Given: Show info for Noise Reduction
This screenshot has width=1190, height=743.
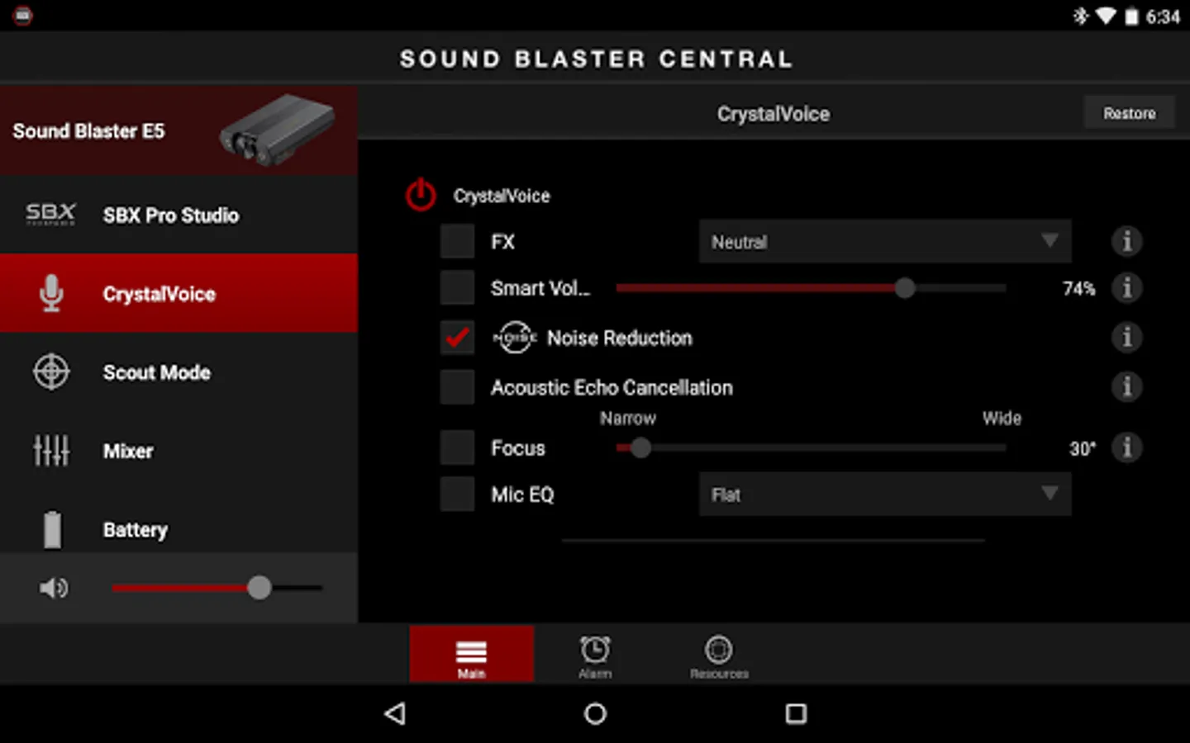Looking at the screenshot, I should click(1126, 338).
